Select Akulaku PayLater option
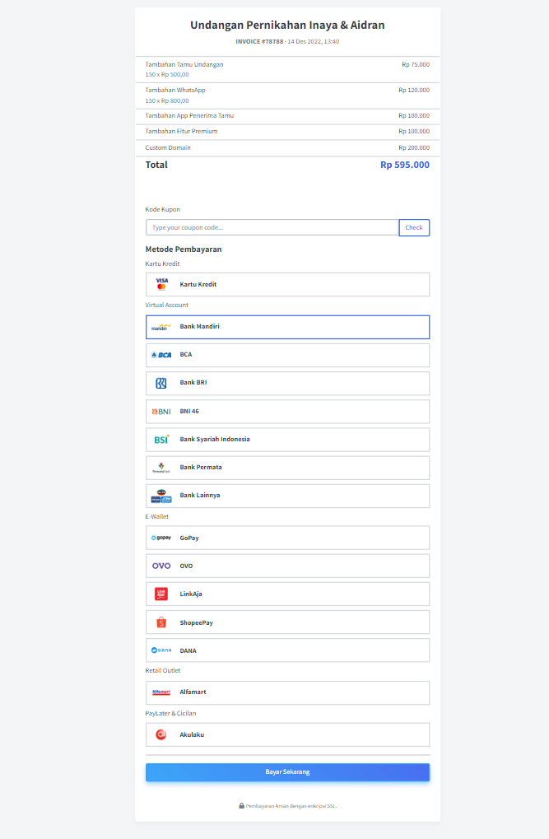Screen dimensions: 549x839 (287, 734)
